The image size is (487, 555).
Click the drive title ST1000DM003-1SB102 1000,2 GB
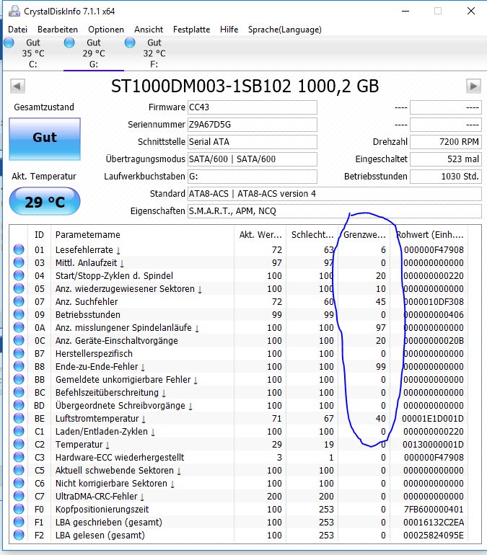point(245,86)
